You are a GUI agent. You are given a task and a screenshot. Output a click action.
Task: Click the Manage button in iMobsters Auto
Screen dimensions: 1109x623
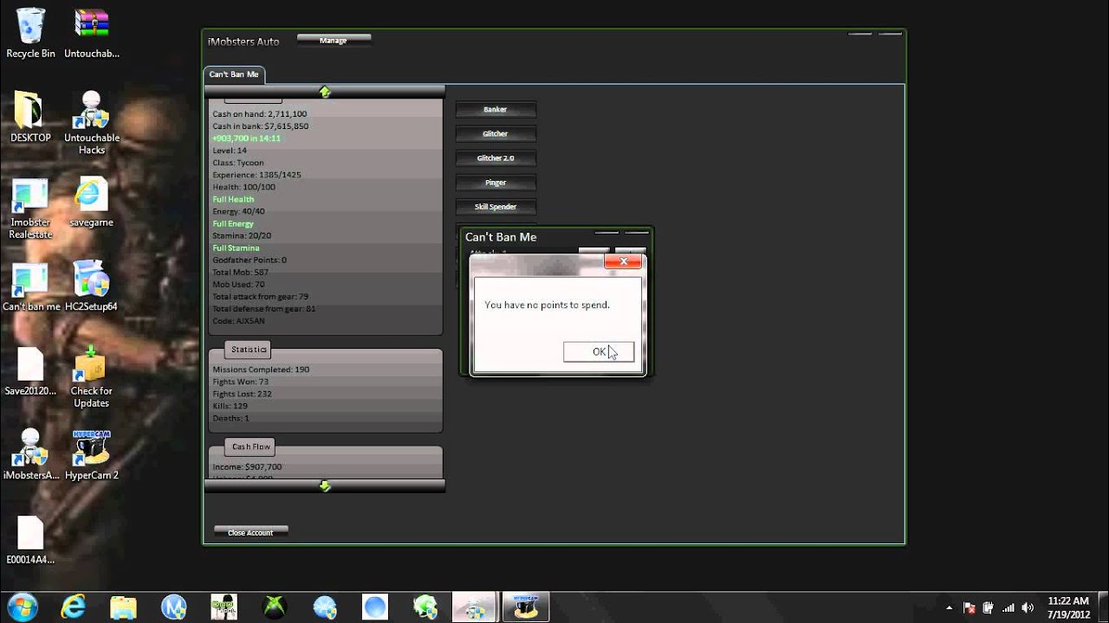tap(334, 41)
